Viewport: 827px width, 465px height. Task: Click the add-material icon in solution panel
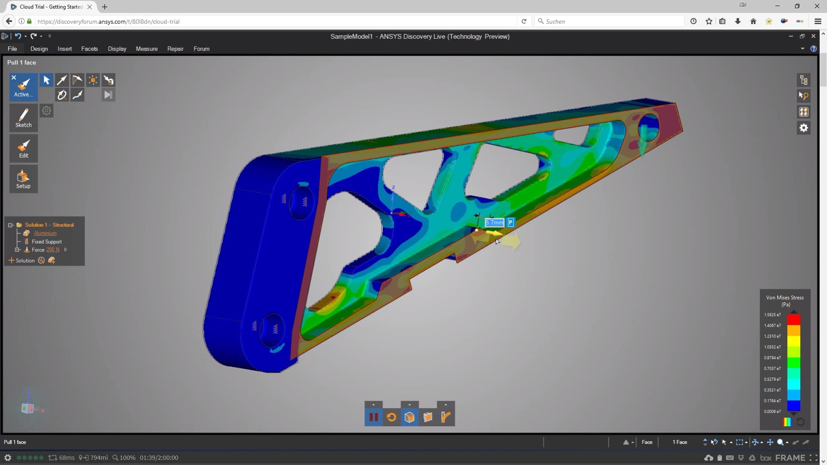(52, 260)
